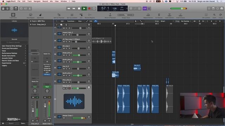225x126 pixels.
Task: Stop playback
Action: click(x=79, y=8)
